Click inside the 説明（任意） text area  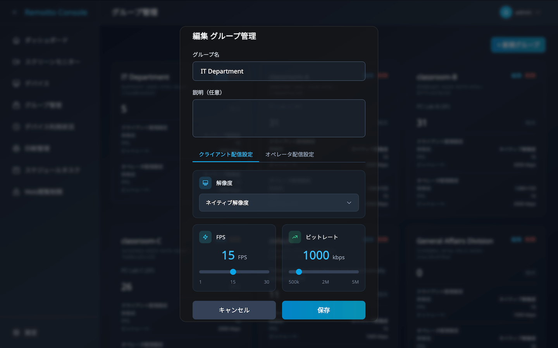click(x=279, y=118)
